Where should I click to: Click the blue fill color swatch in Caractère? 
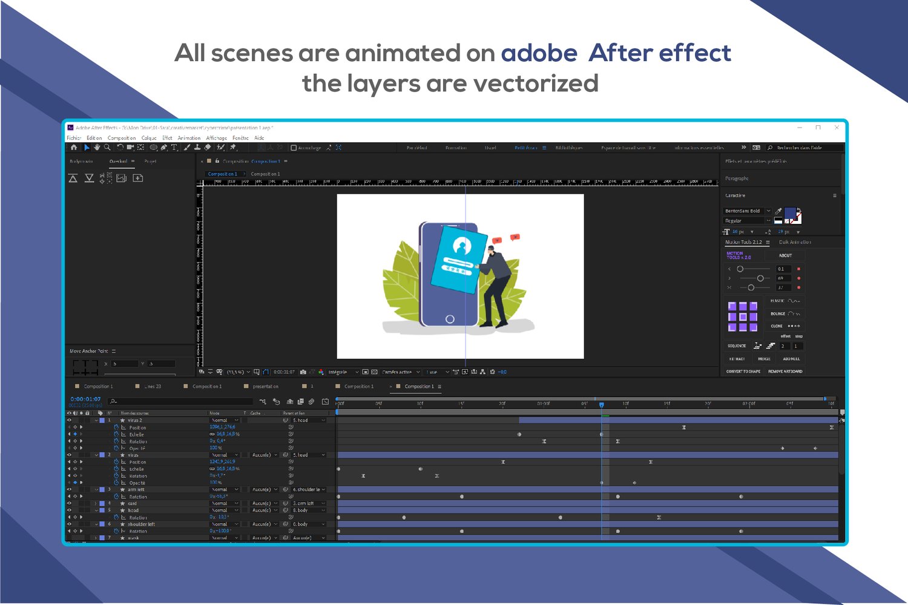pyautogui.click(x=790, y=214)
